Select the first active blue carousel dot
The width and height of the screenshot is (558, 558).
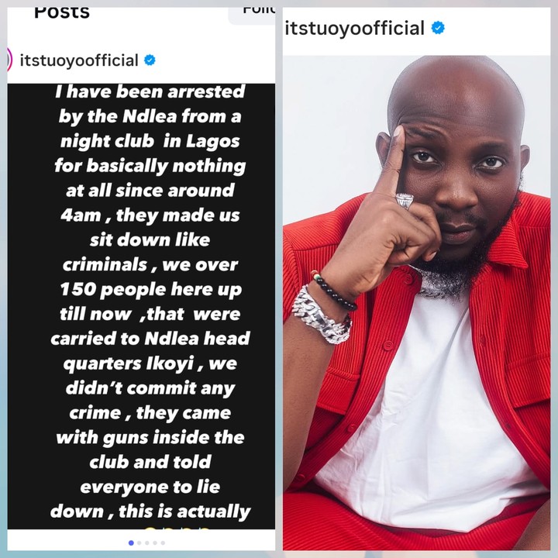click(x=131, y=542)
